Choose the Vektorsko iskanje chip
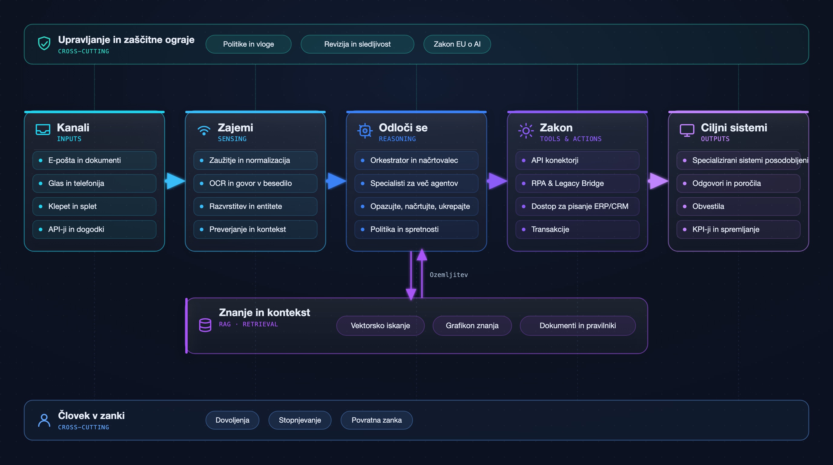Screen dimensions: 833x465 point(380,325)
